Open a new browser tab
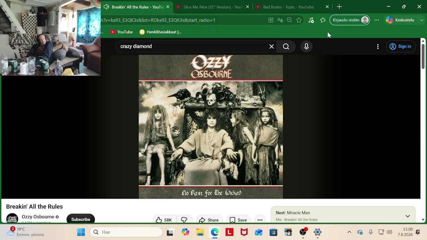Screen dimensions: 427x240 tap(339, 7)
